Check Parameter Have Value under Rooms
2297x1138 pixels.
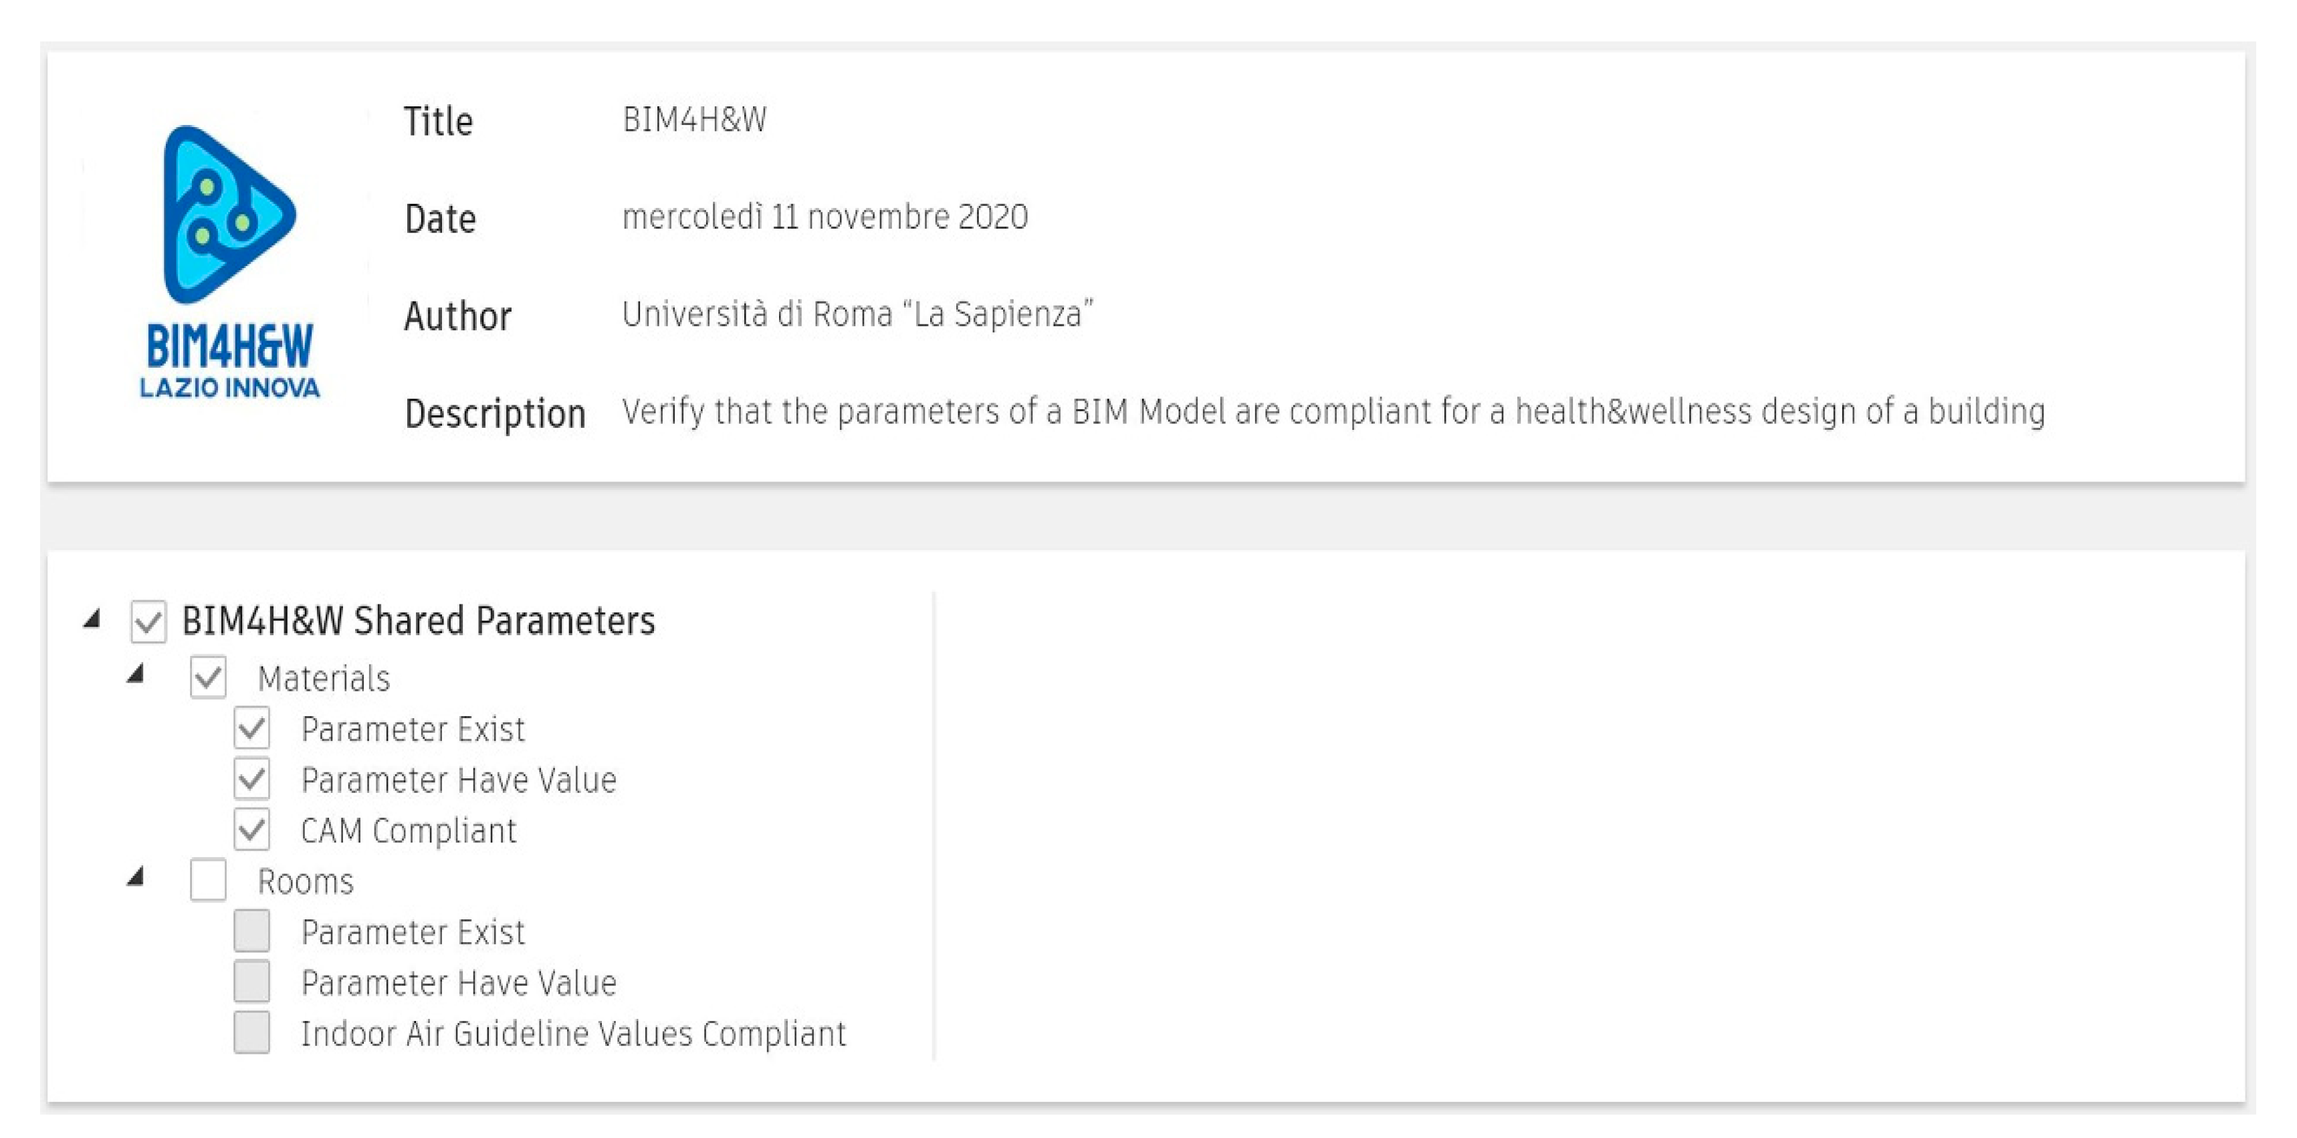click(x=252, y=982)
